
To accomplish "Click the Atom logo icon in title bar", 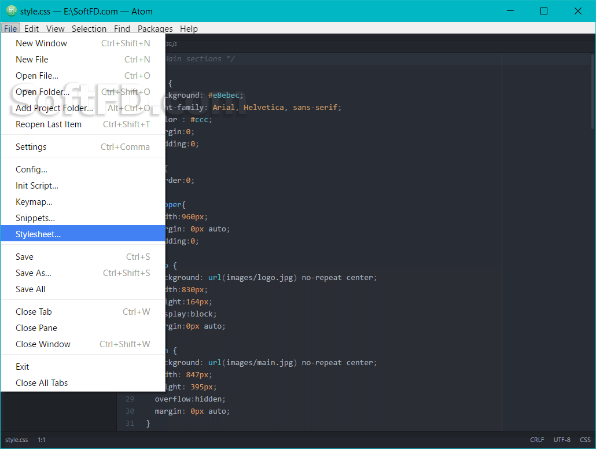I will pyautogui.click(x=11, y=11).
